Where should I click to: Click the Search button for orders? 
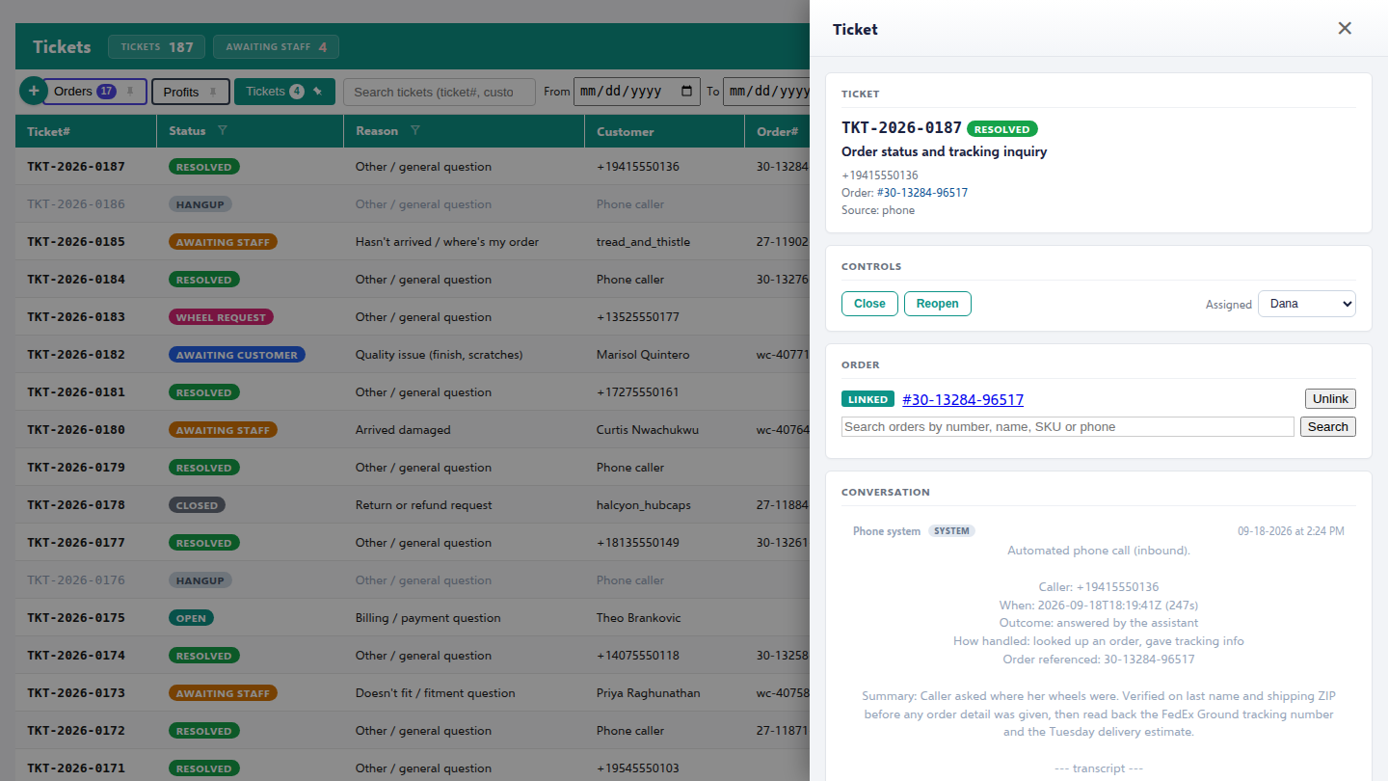1328,426
